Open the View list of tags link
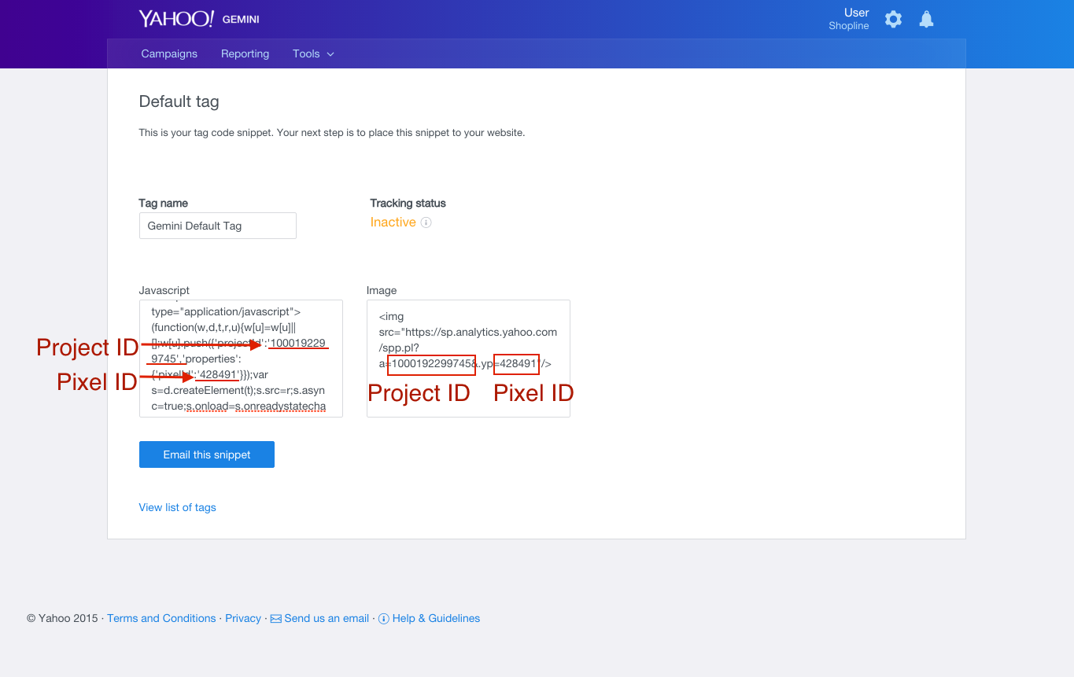Image resolution: width=1074 pixels, height=677 pixels. tap(177, 507)
